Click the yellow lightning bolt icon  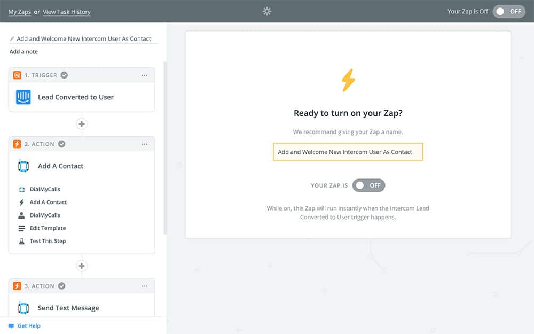pyautogui.click(x=348, y=80)
